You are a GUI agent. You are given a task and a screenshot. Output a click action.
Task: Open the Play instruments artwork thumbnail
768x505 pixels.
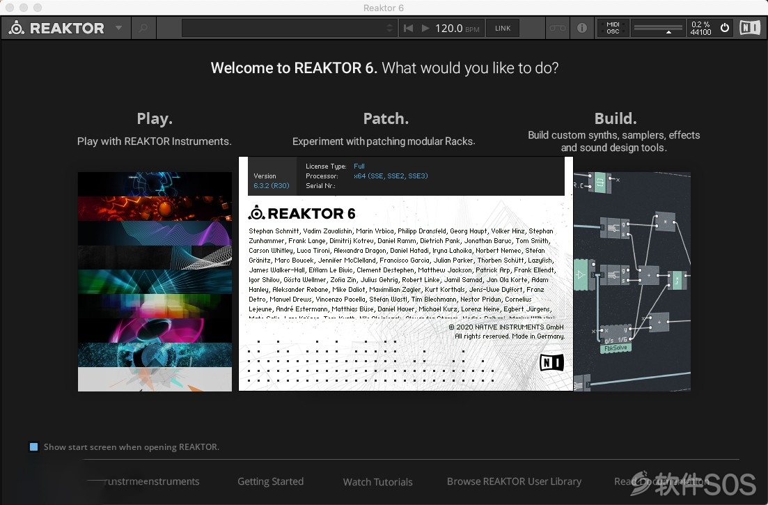(x=155, y=281)
